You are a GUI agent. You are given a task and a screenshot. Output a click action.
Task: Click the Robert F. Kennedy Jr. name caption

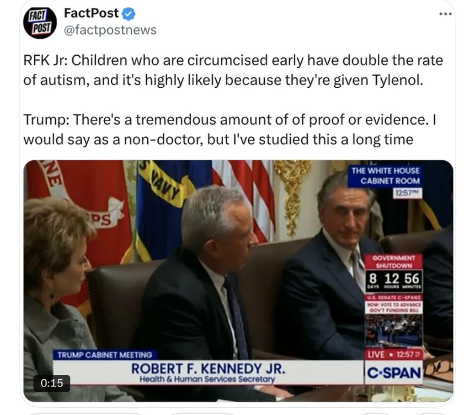[208, 369]
